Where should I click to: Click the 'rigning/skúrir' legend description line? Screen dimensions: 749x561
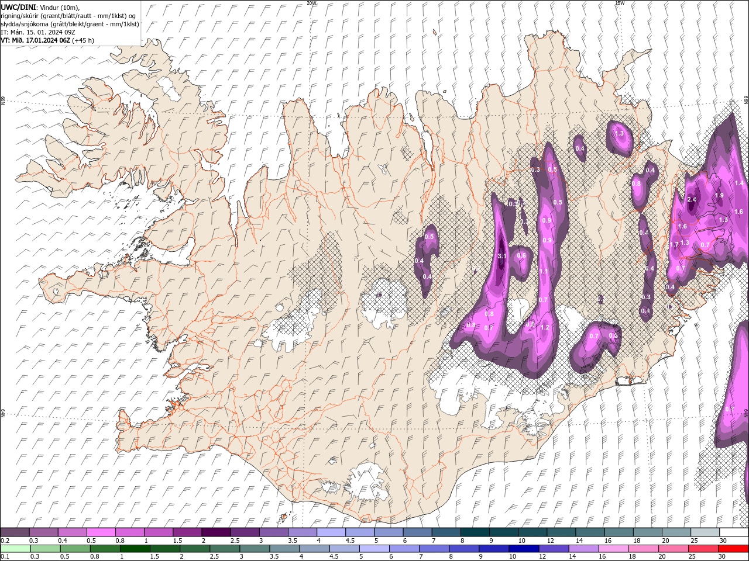(68, 16)
